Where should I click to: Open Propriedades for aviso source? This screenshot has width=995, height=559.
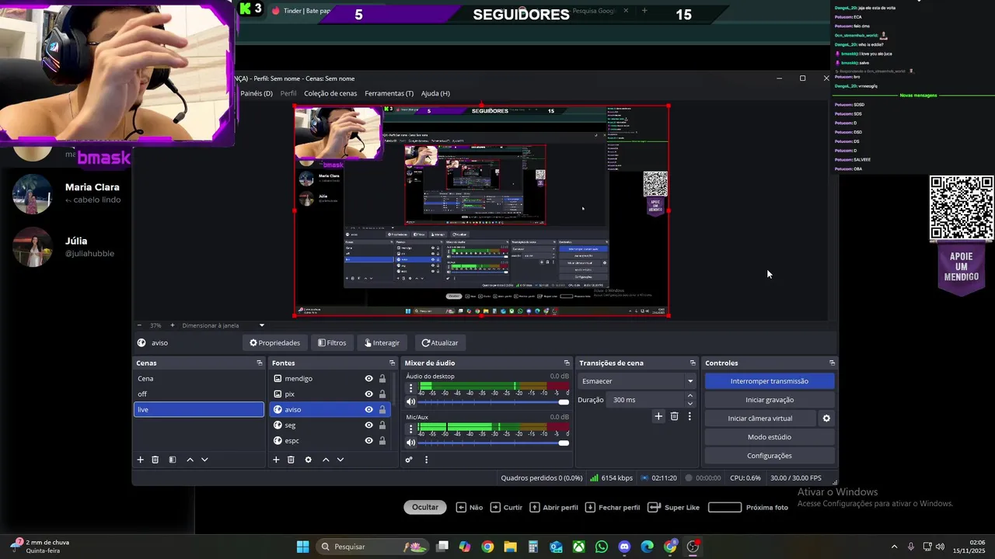coord(275,342)
